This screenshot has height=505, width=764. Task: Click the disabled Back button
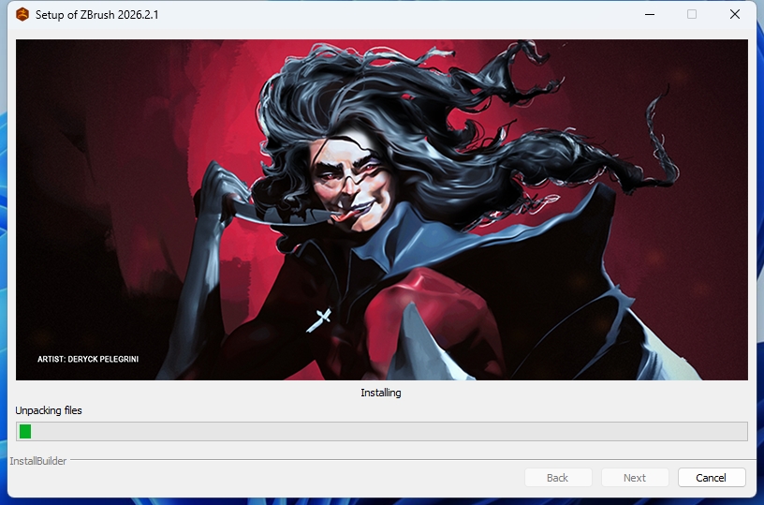coord(558,478)
